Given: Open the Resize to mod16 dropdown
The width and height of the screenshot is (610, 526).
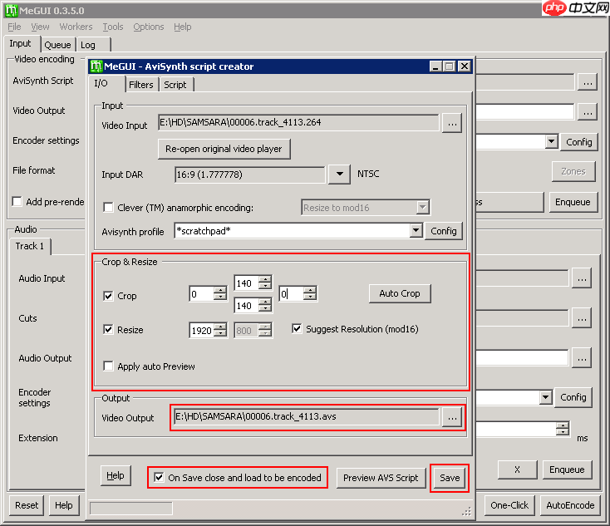Looking at the screenshot, I should pos(422,207).
